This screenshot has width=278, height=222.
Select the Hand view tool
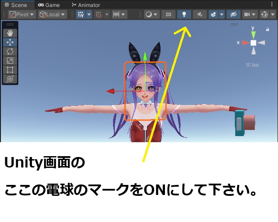(x=10, y=33)
